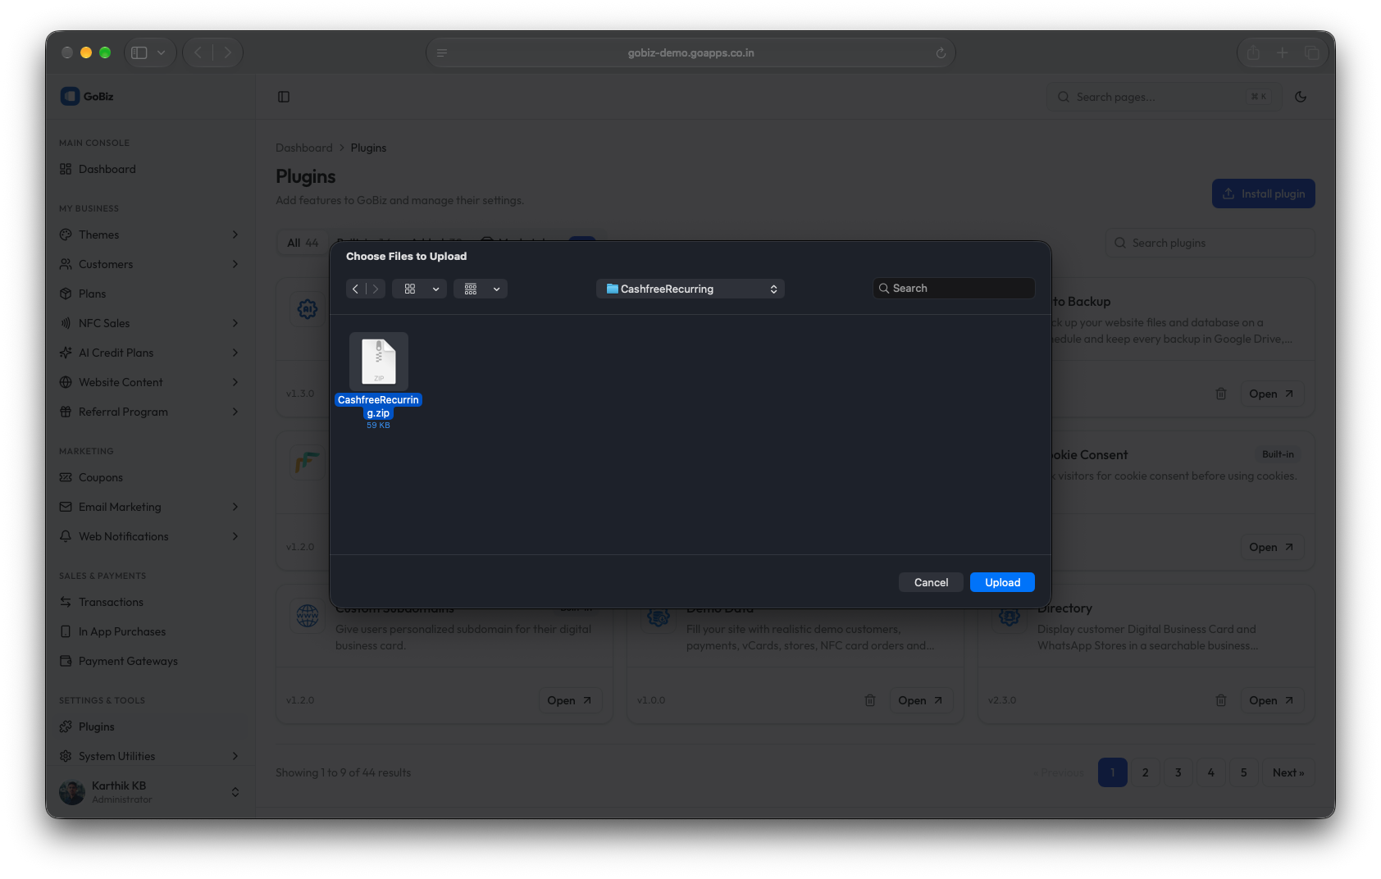Click the Referral Program gift icon
This screenshot has width=1381, height=879.
[x=66, y=412]
